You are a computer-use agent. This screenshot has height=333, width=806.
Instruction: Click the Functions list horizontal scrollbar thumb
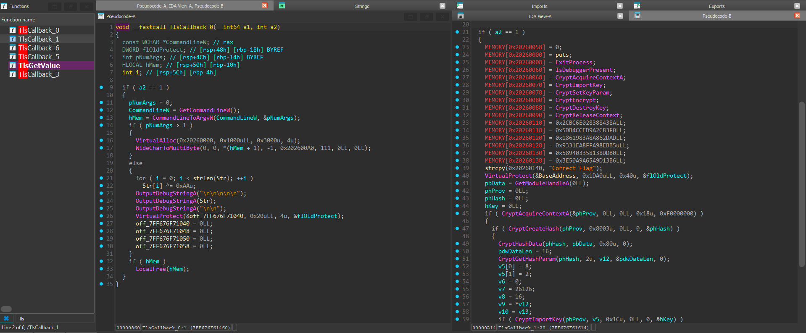click(6, 309)
